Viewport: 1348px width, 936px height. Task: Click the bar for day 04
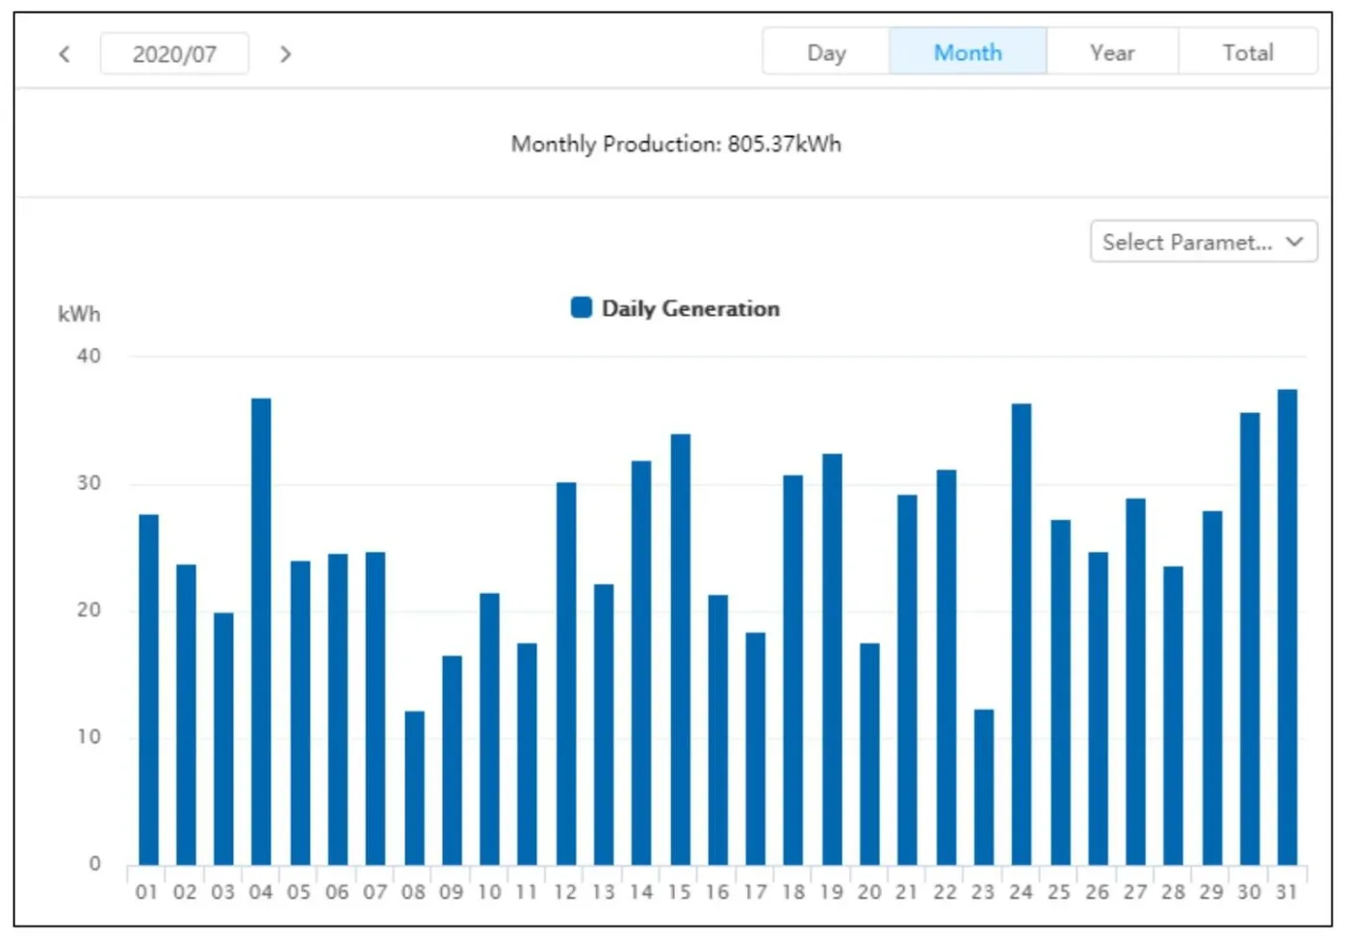coord(261,631)
